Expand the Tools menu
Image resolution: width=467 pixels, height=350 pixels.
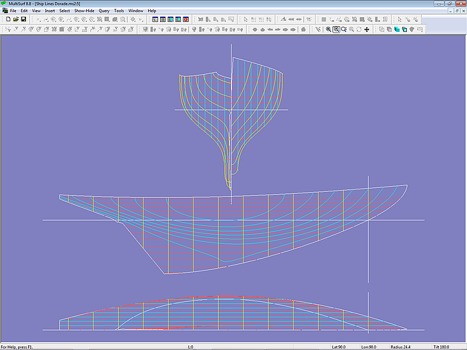coord(119,11)
